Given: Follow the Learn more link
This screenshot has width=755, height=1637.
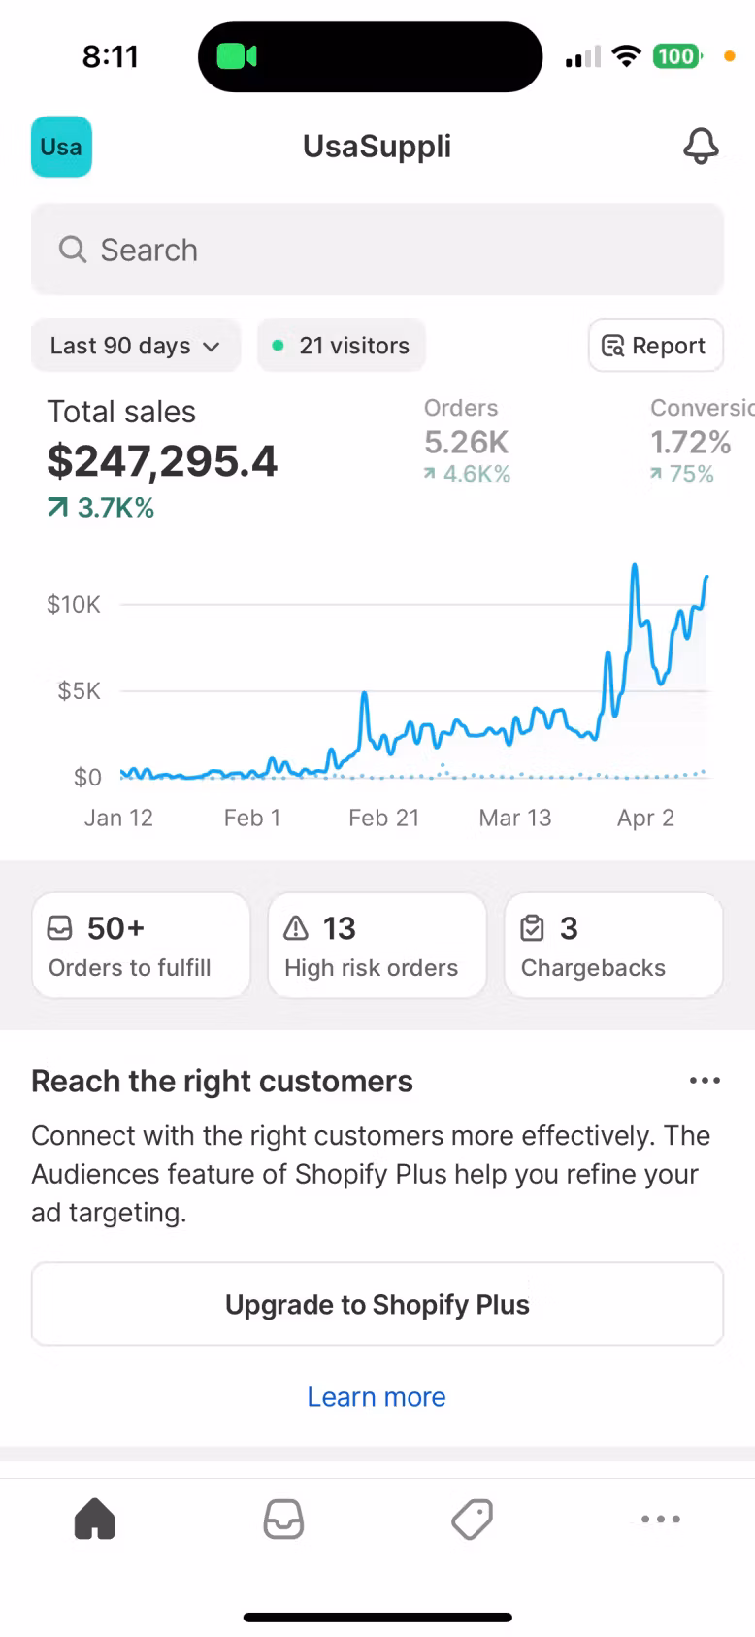Looking at the screenshot, I should tap(377, 1396).
